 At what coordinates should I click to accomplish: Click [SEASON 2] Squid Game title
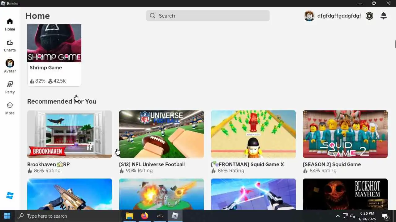coord(332,164)
